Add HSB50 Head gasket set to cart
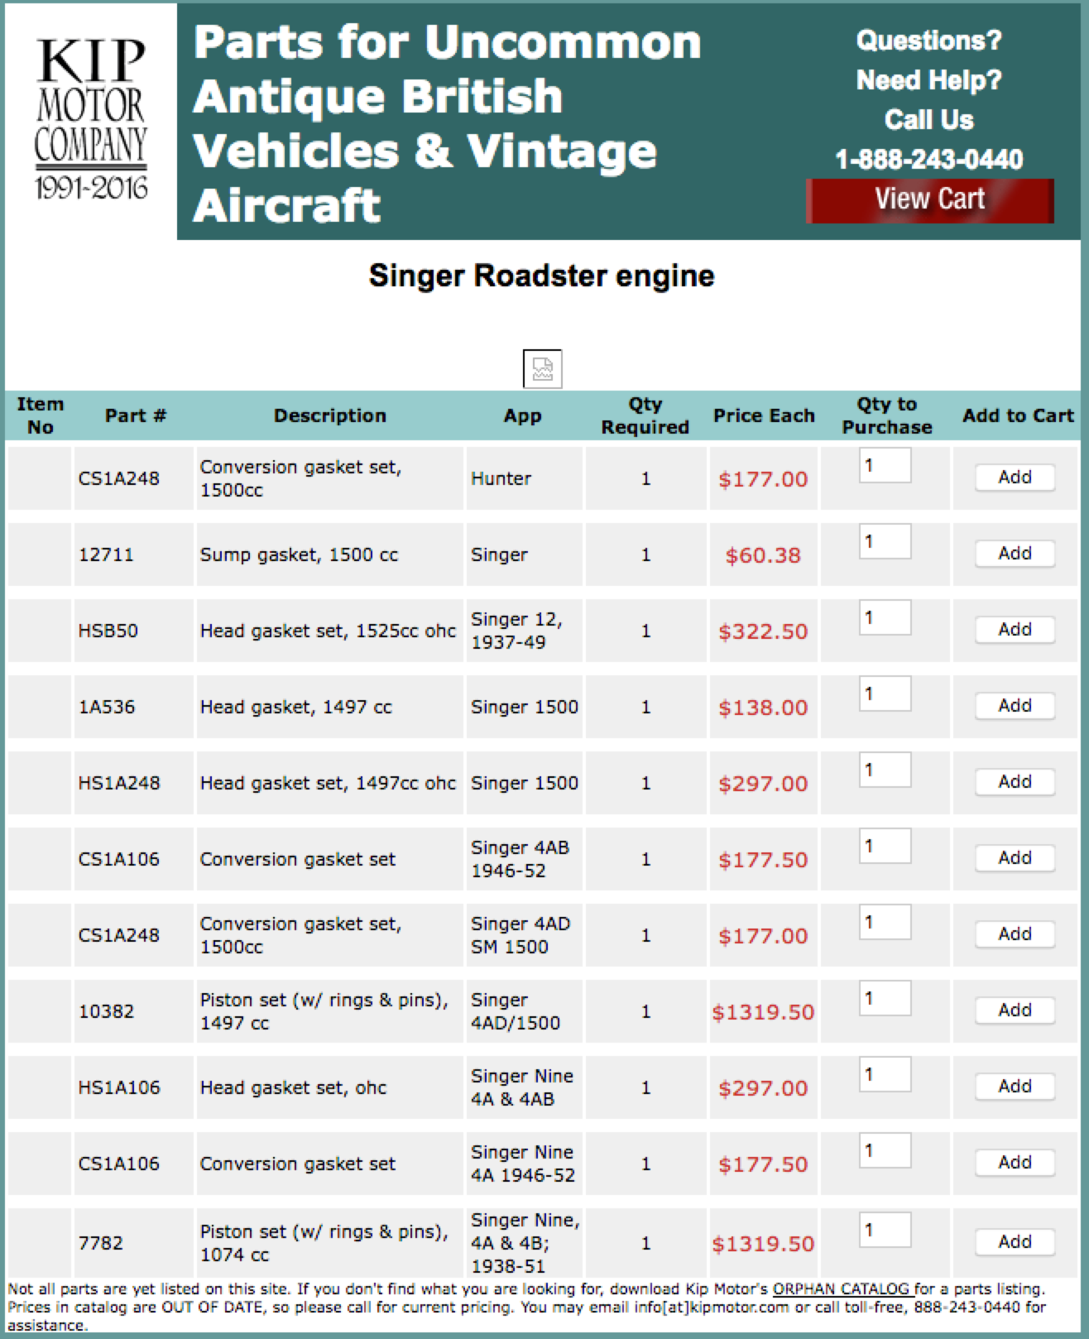Viewport: 1089px width, 1339px height. tap(1015, 630)
